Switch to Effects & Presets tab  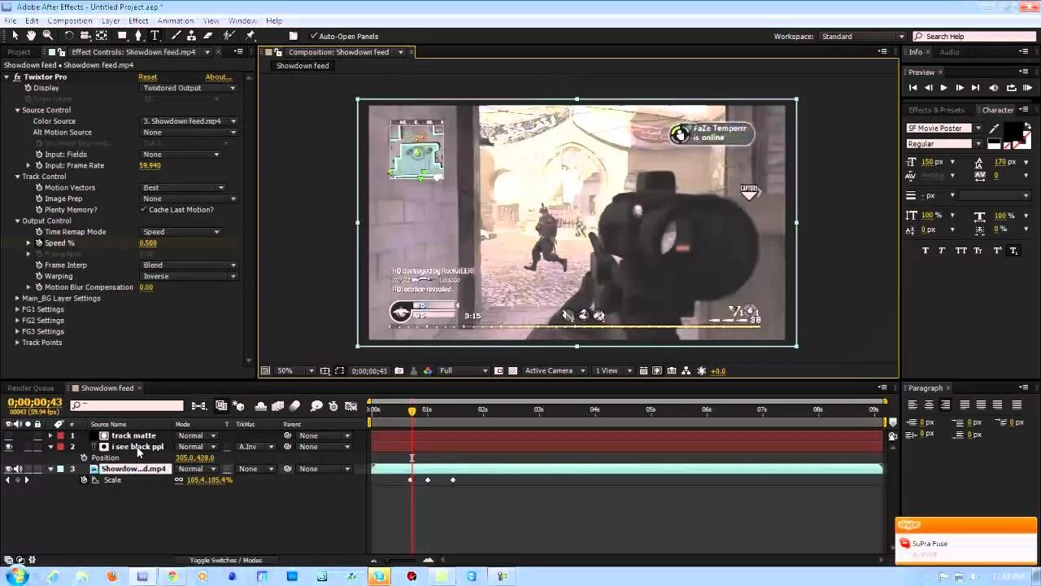coord(936,110)
